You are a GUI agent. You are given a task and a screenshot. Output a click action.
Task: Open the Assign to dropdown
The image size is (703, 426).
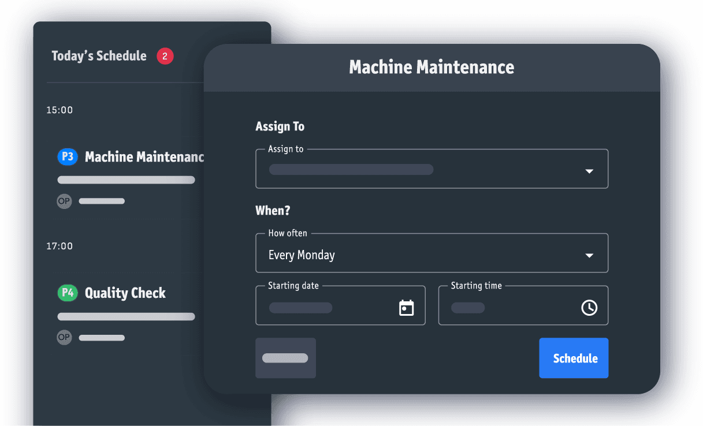(432, 169)
